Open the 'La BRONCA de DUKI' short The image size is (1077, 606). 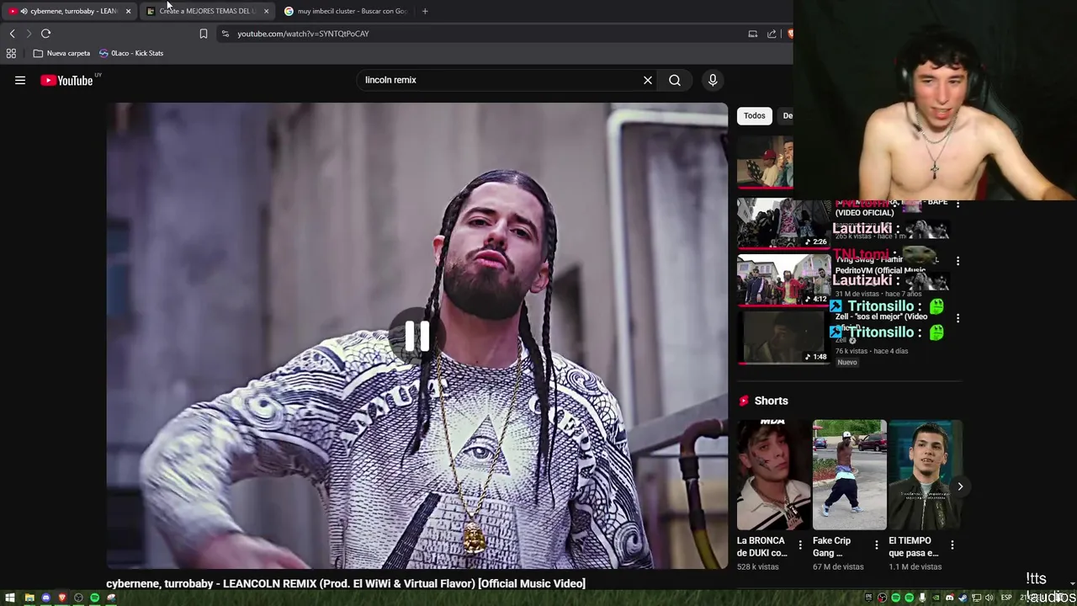774,475
